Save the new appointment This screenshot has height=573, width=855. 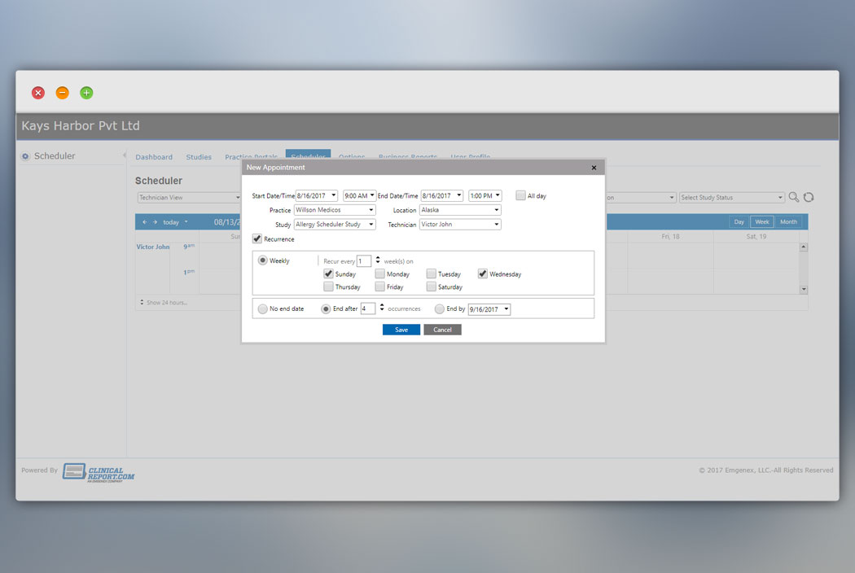tap(401, 330)
